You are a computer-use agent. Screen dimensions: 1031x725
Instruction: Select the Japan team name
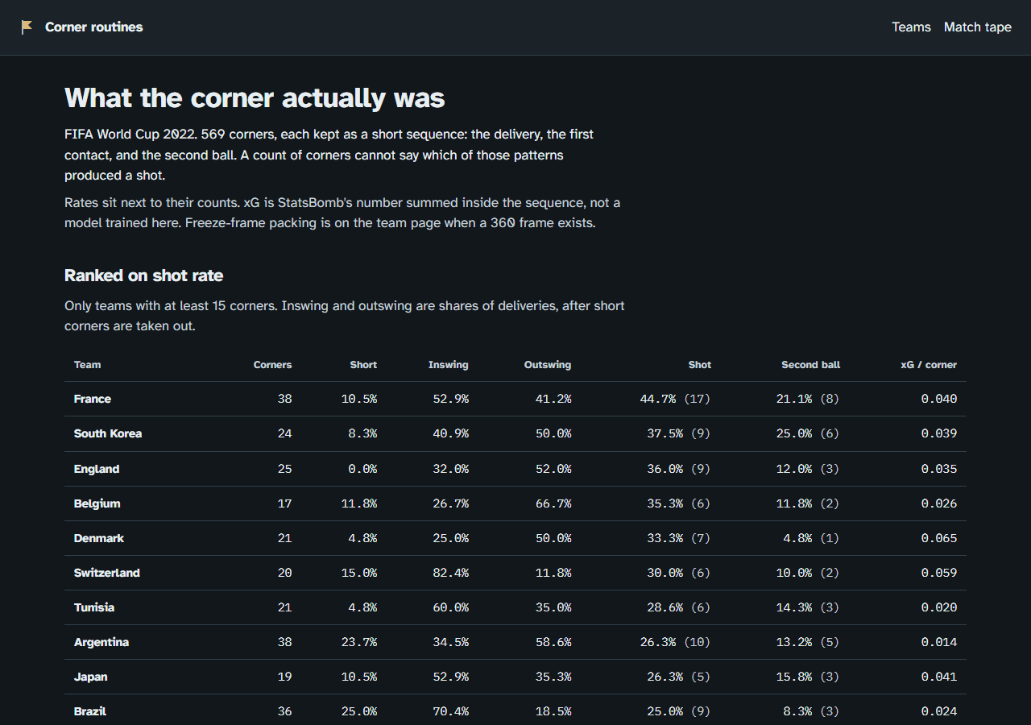point(91,677)
